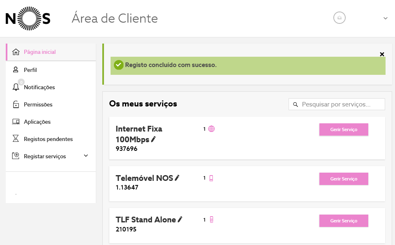
Task: Edit TLF Stand Alone name pencil
Action: (x=180, y=220)
